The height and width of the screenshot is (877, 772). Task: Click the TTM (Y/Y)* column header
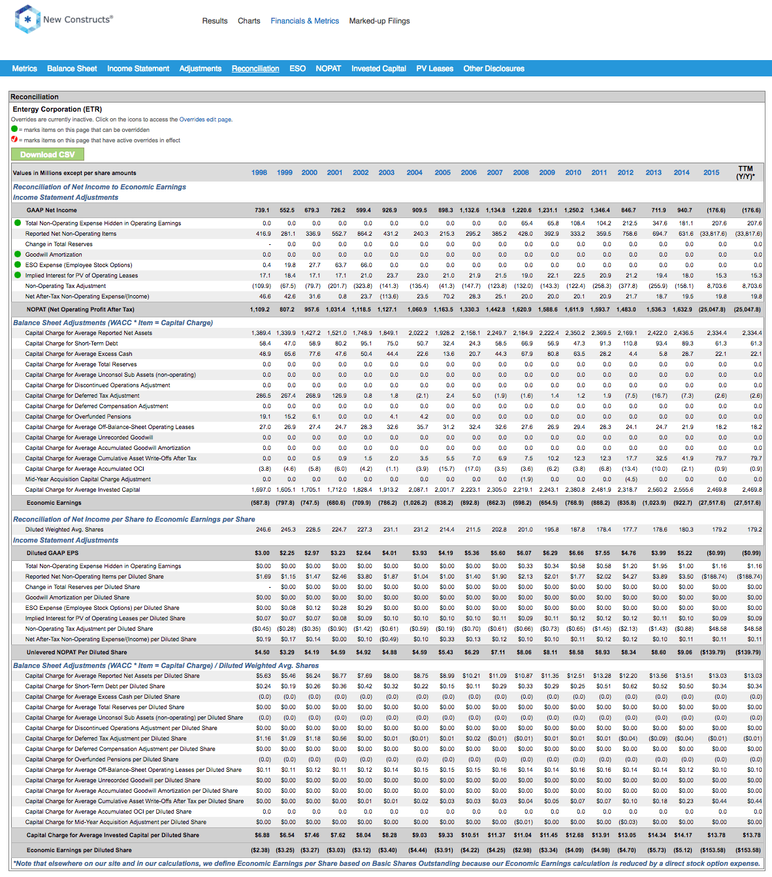(x=745, y=172)
